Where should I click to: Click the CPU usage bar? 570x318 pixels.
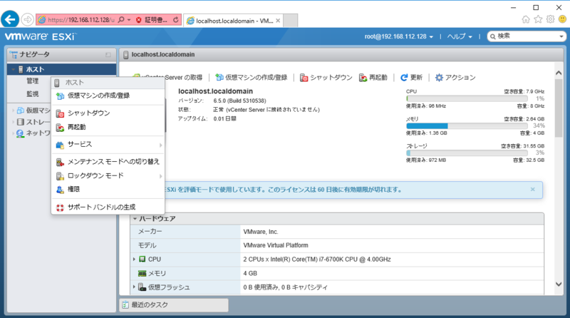[467, 98]
